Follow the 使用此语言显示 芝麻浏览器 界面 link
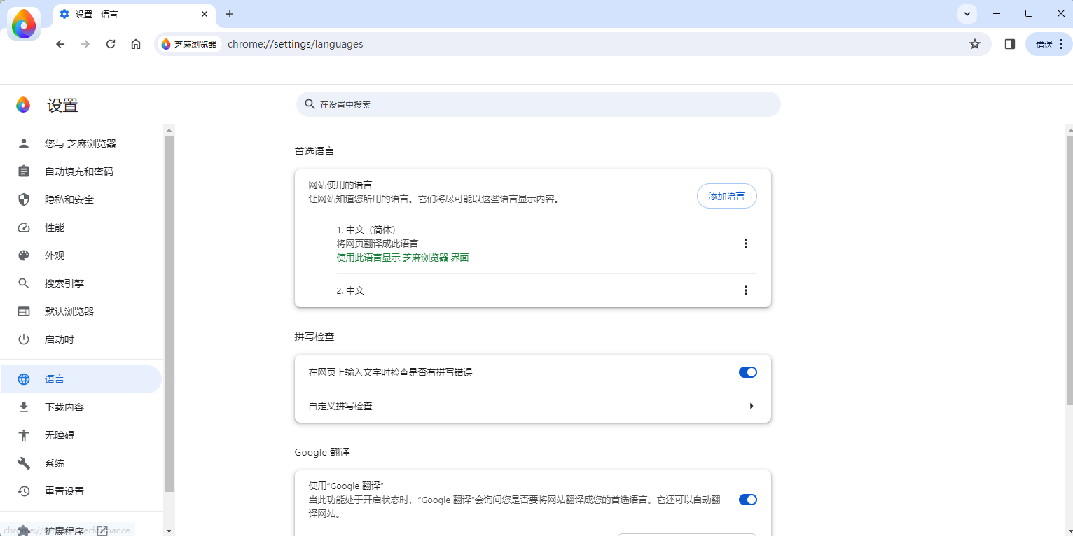Viewport: 1073px width, 536px height. coord(402,257)
